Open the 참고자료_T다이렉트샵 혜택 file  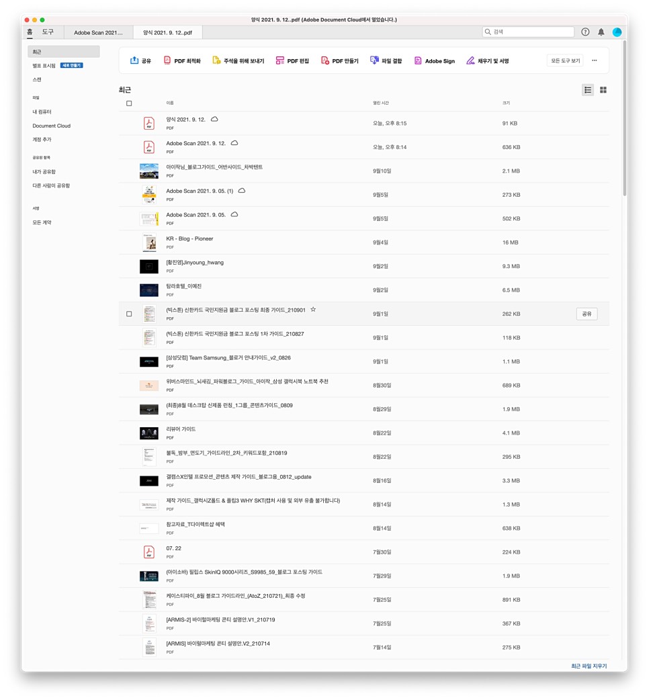tap(195, 524)
